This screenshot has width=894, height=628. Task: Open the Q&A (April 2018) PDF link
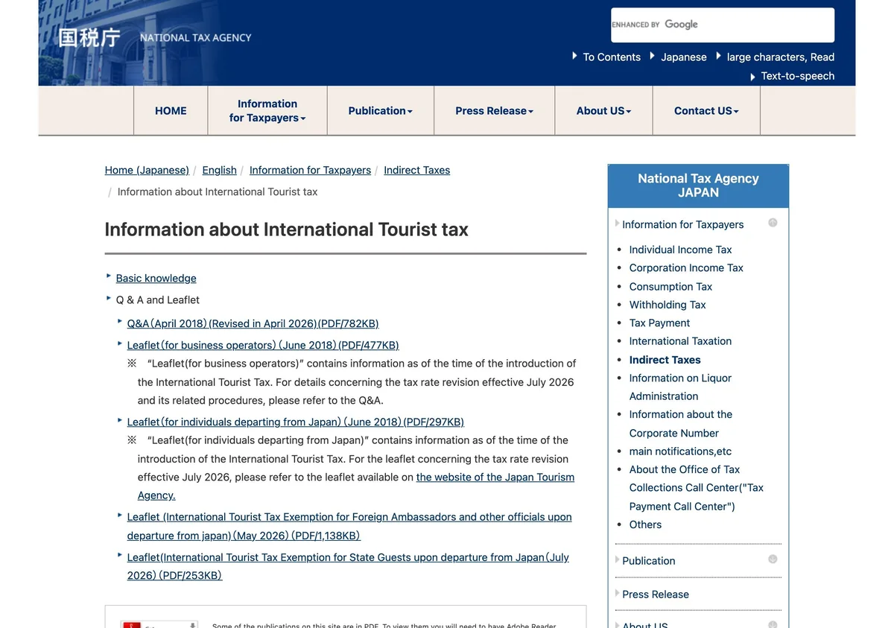[253, 323]
